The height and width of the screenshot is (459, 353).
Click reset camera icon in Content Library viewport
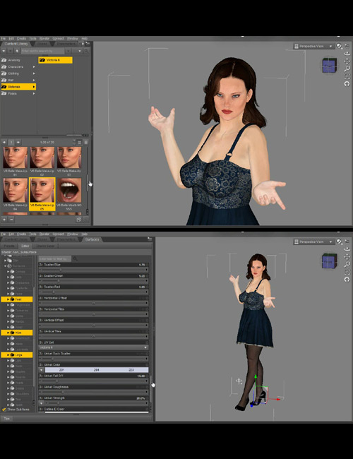point(347,84)
